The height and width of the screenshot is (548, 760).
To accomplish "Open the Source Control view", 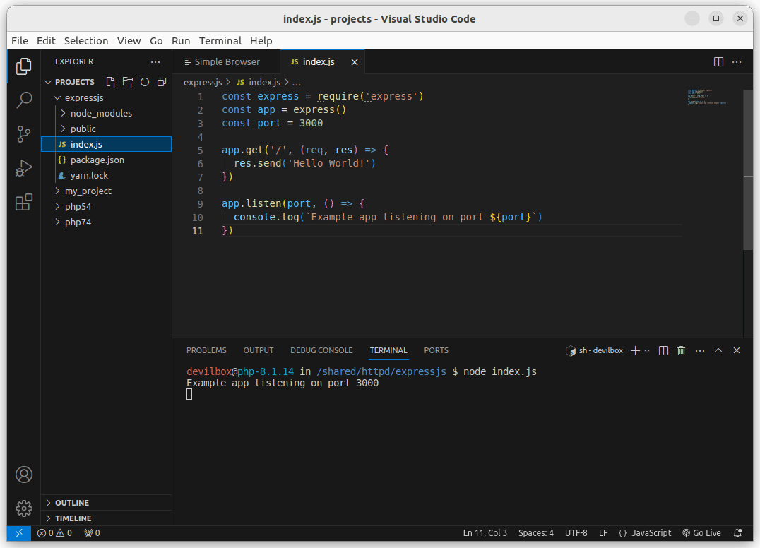I will click(24, 134).
